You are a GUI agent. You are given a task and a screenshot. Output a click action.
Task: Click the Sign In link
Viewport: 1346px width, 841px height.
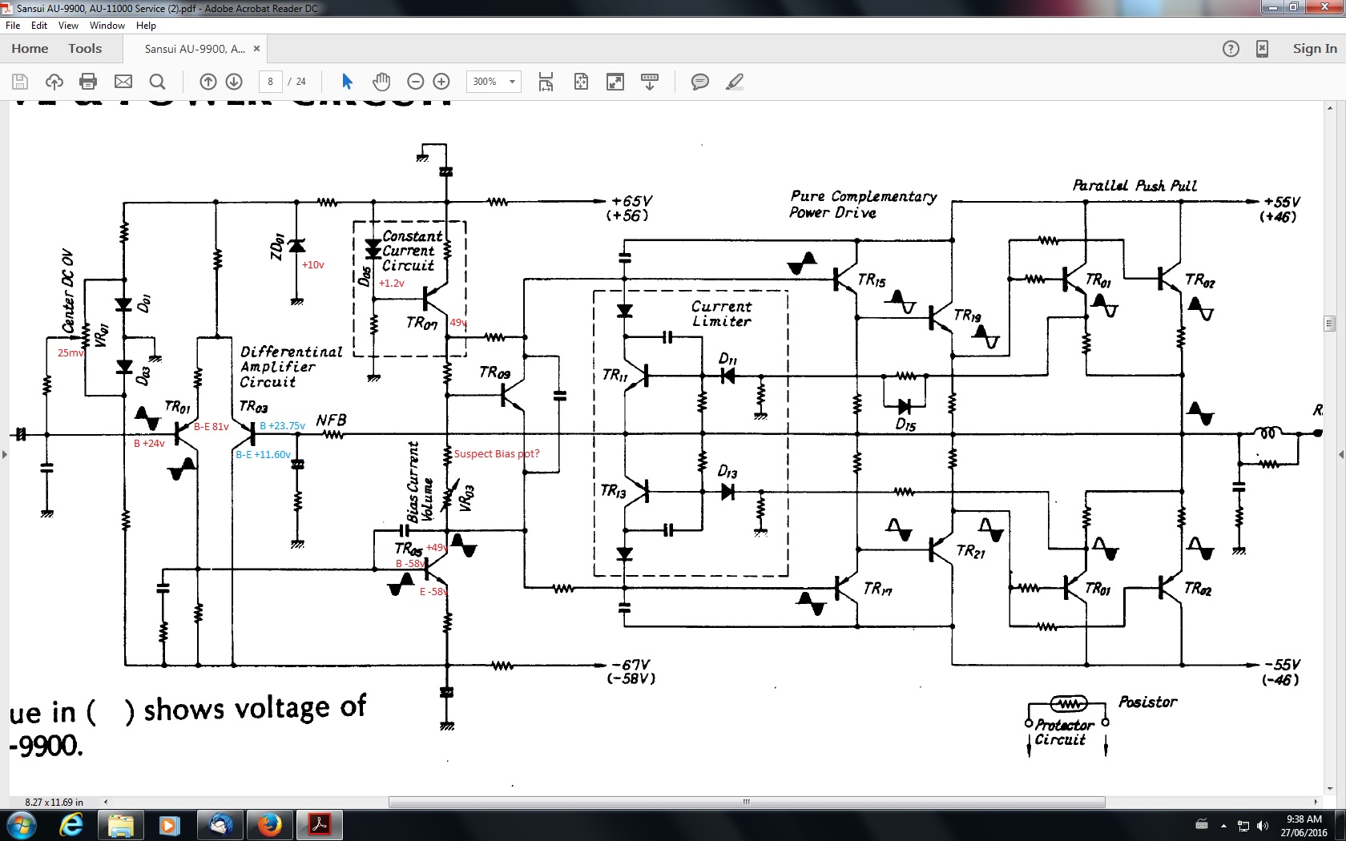pos(1315,49)
